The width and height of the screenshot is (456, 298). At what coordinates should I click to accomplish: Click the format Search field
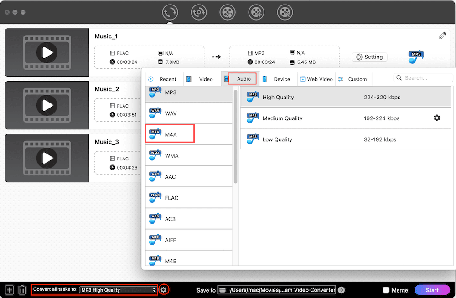click(x=423, y=78)
